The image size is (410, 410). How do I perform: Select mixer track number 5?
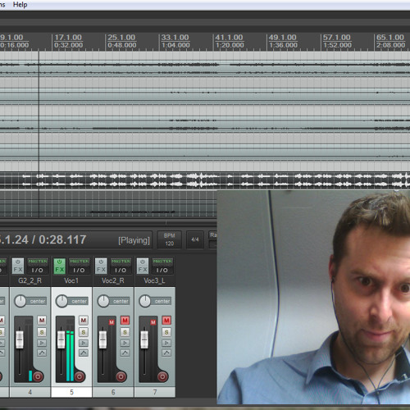71,392
